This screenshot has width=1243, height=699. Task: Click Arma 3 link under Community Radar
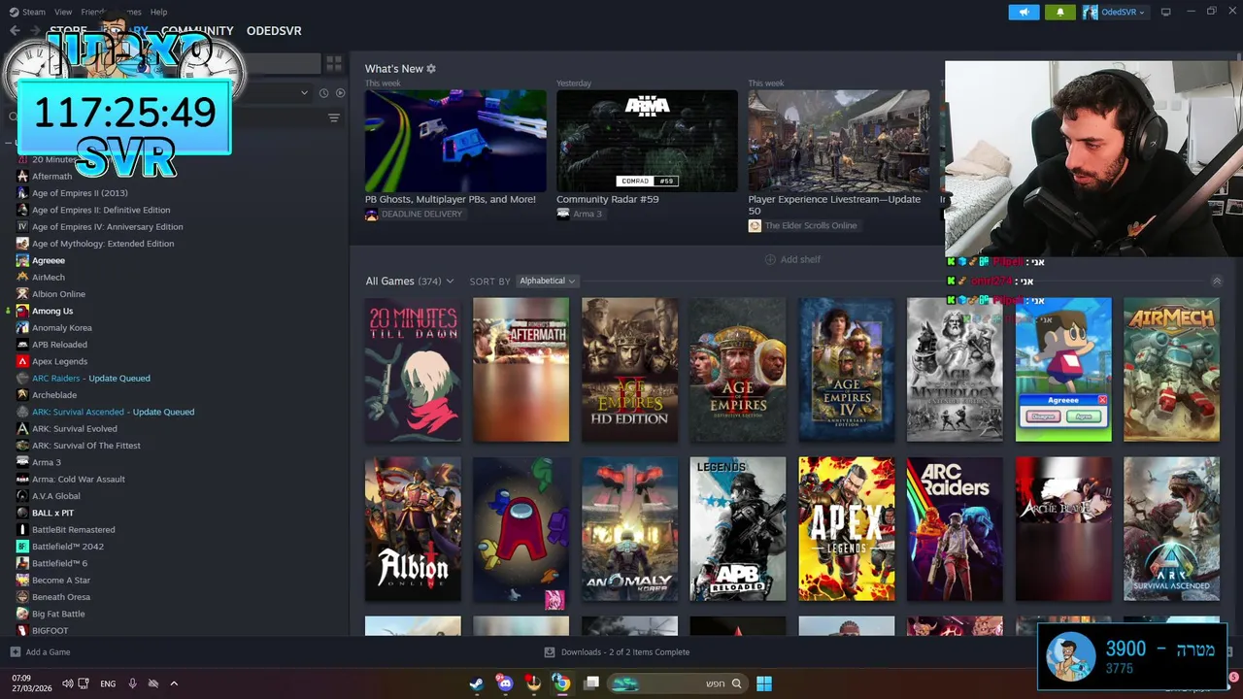(x=588, y=214)
